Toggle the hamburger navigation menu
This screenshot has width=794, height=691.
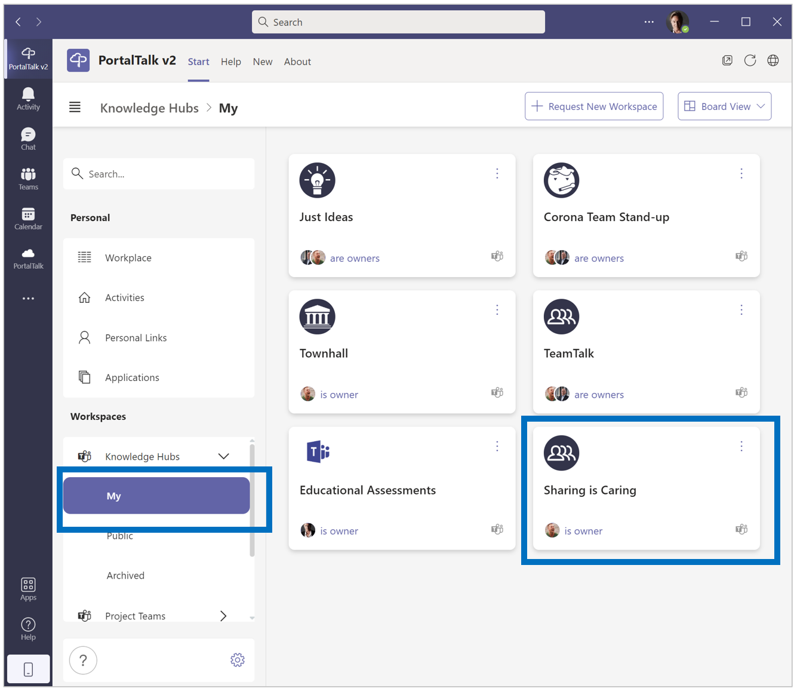[x=75, y=108]
